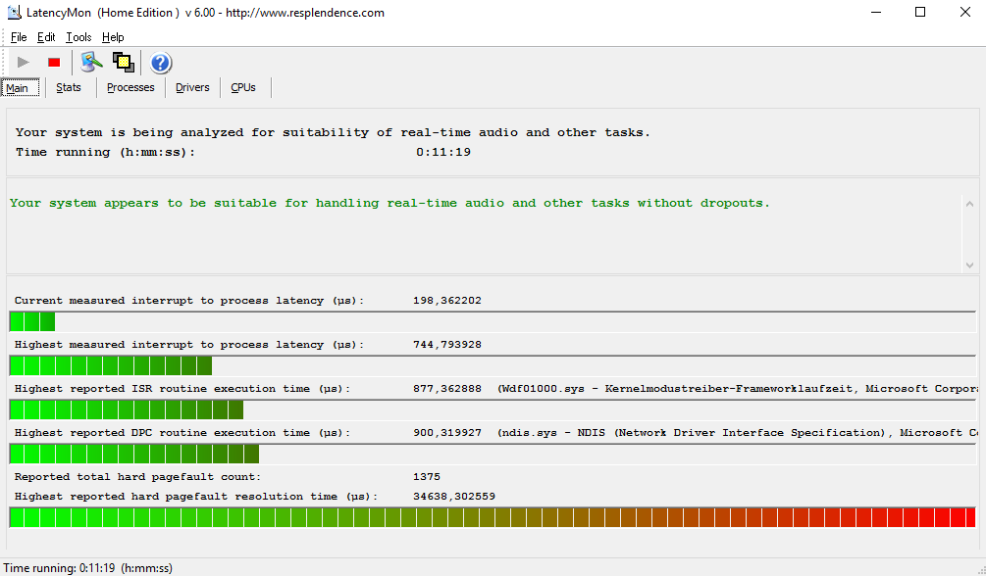Screen dimensions: 986x576
Task: Switch to the Processes tab
Action: pyautogui.click(x=130, y=87)
